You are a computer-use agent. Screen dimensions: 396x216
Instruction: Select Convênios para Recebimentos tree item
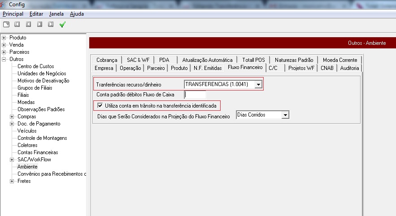(x=52, y=174)
